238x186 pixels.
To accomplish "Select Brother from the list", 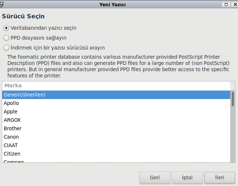I will click(x=13, y=128).
